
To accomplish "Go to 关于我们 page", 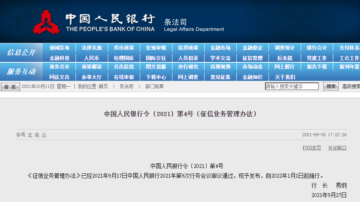I will click(285, 77).
